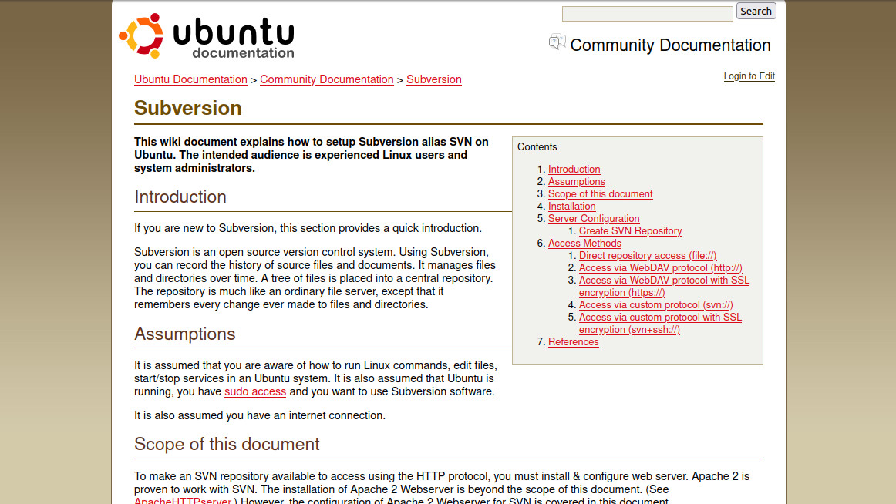This screenshot has height=504, width=896.
Task: Click the Search button
Action: [x=756, y=12]
